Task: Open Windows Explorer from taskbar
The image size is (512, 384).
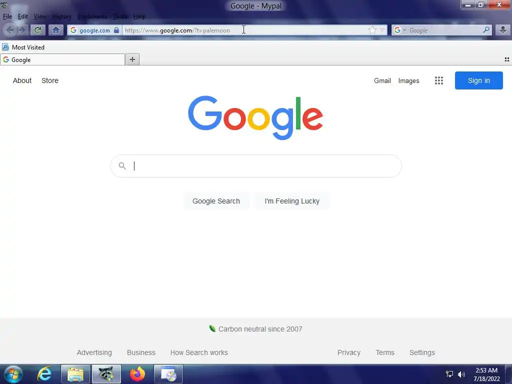Action: coord(75,374)
